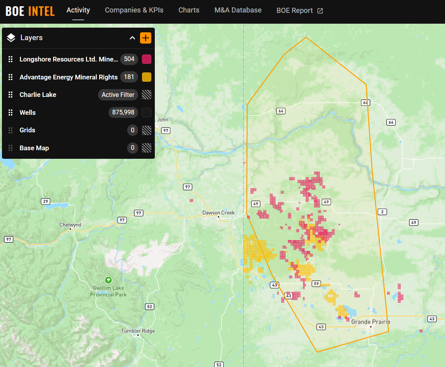Toggle the Base Map hatched visibility swatch
Screen dimensions: 445x367
pyautogui.click(x=146, y=148)
